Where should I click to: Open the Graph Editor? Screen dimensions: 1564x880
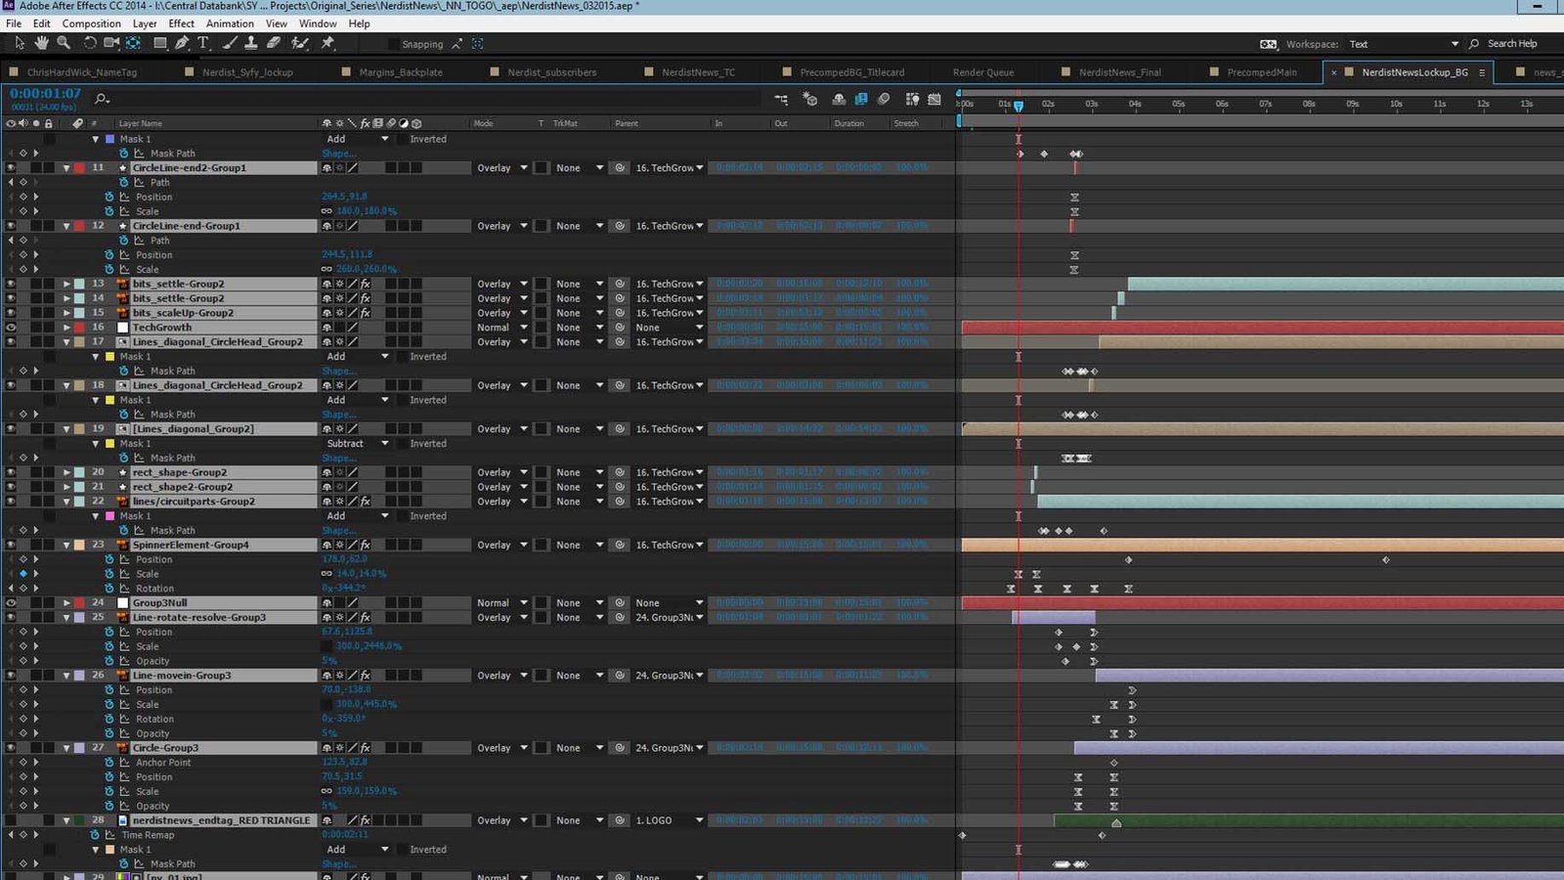(934, 99)
